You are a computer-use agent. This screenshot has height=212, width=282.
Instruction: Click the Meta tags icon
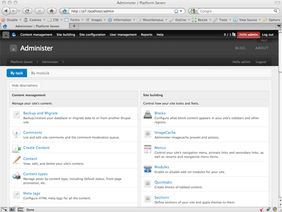coord(16,195)
